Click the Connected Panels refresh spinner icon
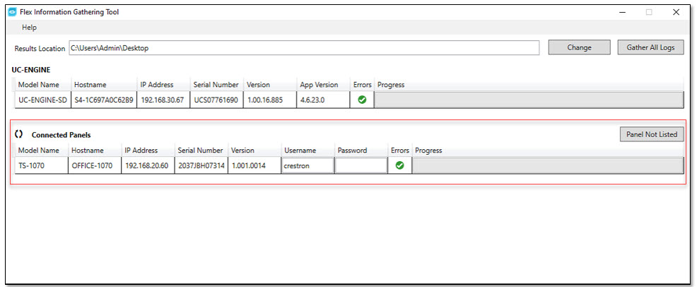The width and height of the screenshot is (697, 287). pos(19,134)
